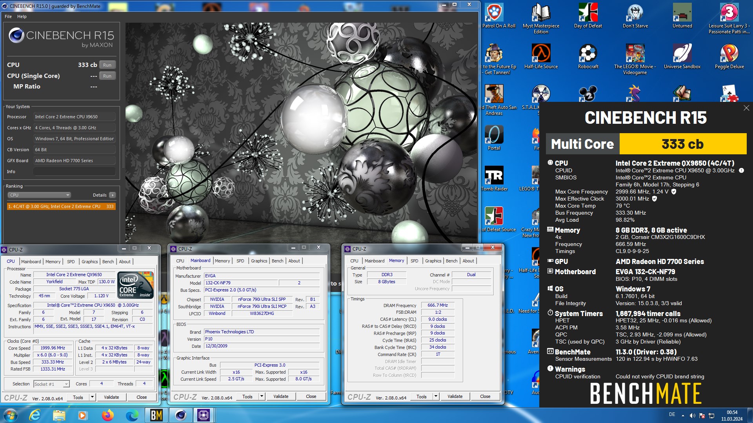Open the Help menu in Cinebench

pyautogui.click(x=22, y=16)
